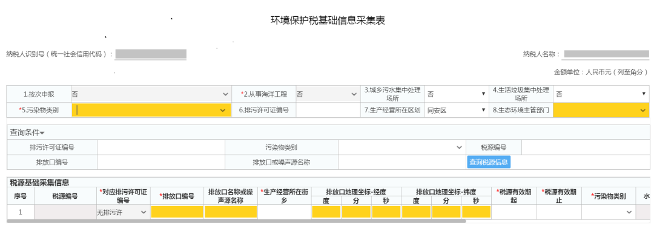Expand 城乡污水集中处理场所 selection
Viewport: 654px width, 226px height.
click(x=457, y=94)
